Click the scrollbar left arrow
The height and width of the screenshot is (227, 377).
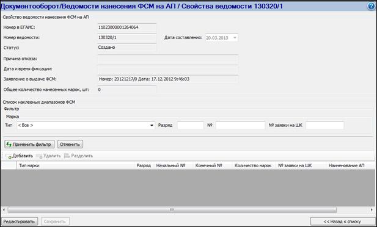coord(4,210)
